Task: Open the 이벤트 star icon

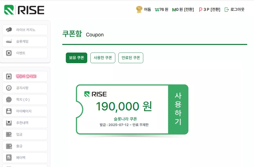Action: coord(9,53)
